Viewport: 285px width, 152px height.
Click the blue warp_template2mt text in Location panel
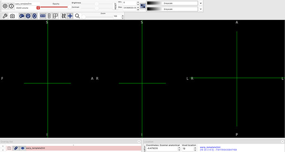point(210,147)
